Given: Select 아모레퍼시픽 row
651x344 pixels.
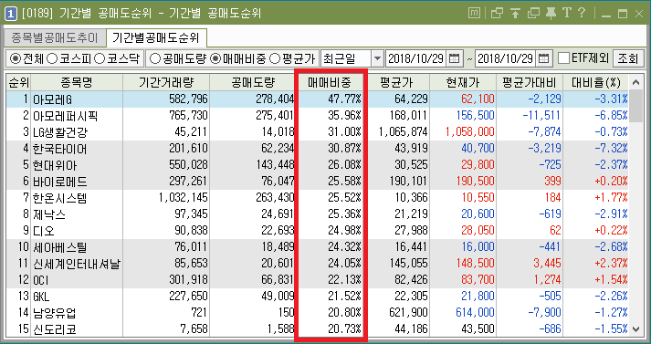Looking at the screenshot, I should click(x=318, y=115).
